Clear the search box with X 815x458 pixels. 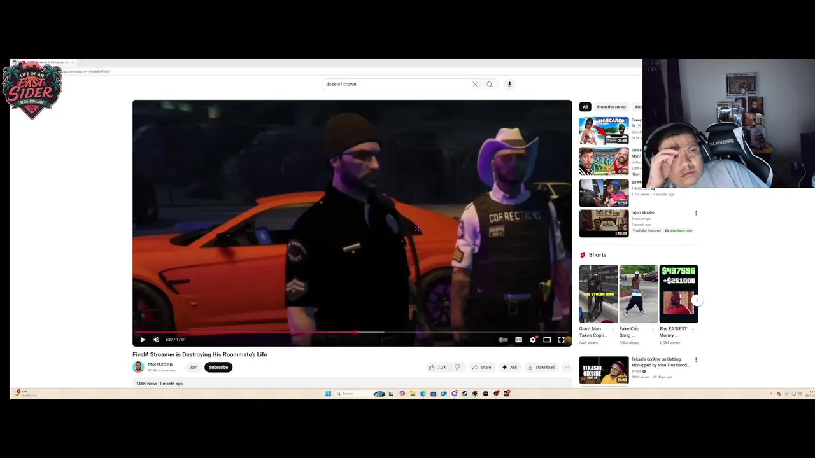click(475, 84)
